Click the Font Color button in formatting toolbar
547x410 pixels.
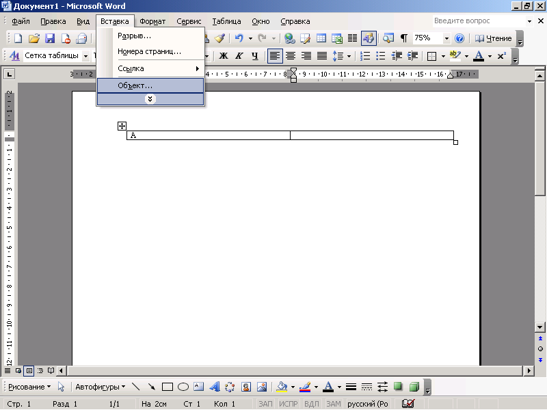479,56
